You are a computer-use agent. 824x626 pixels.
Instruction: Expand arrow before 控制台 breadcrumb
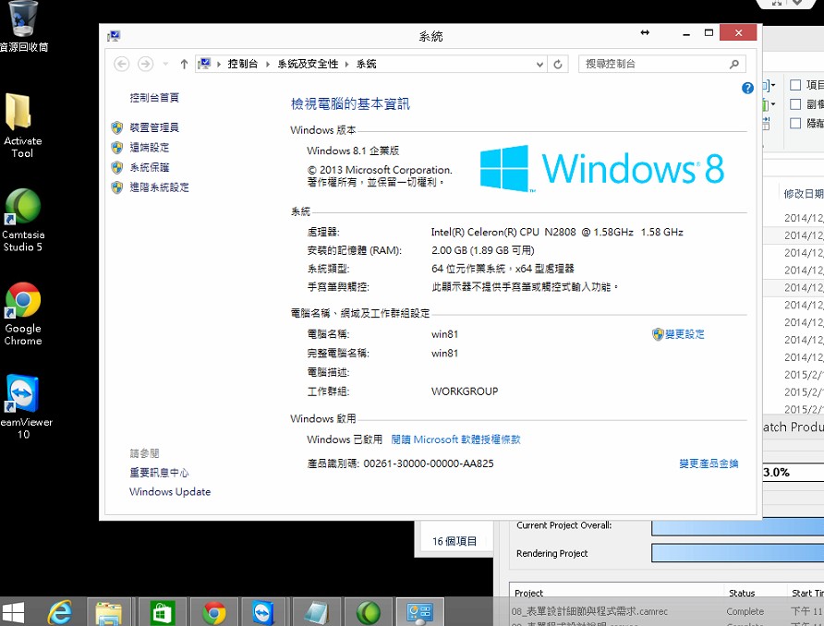pos(219,64)
